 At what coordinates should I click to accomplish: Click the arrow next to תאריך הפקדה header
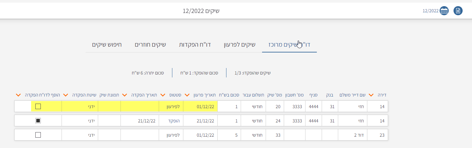pos(124,95)
